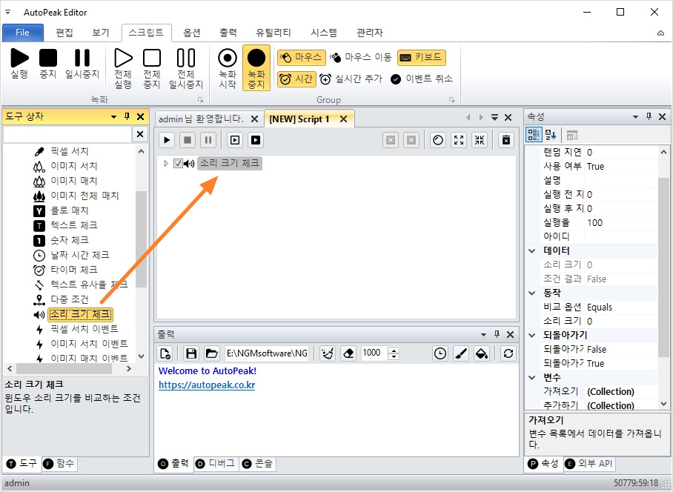Viewport: 673px width, 492px height.
Task: Select 다중 조건 tool
Action: point(70,299)
